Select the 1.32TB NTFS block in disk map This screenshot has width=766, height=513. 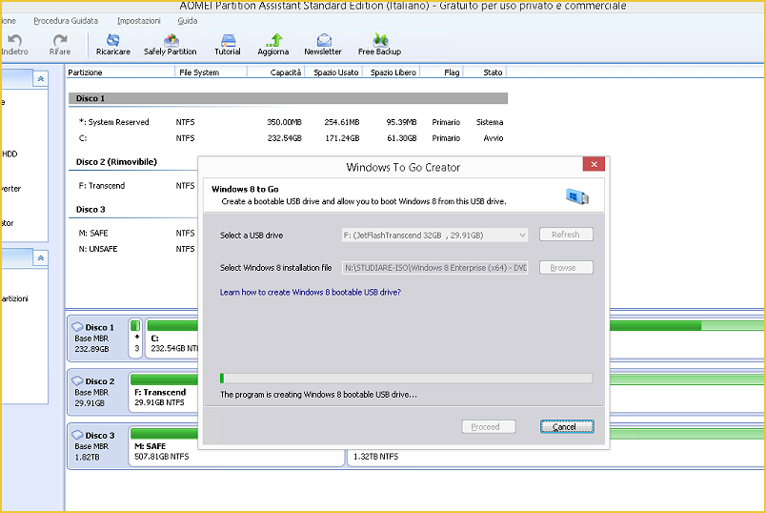pyautogui.click(x=557, y=457)
